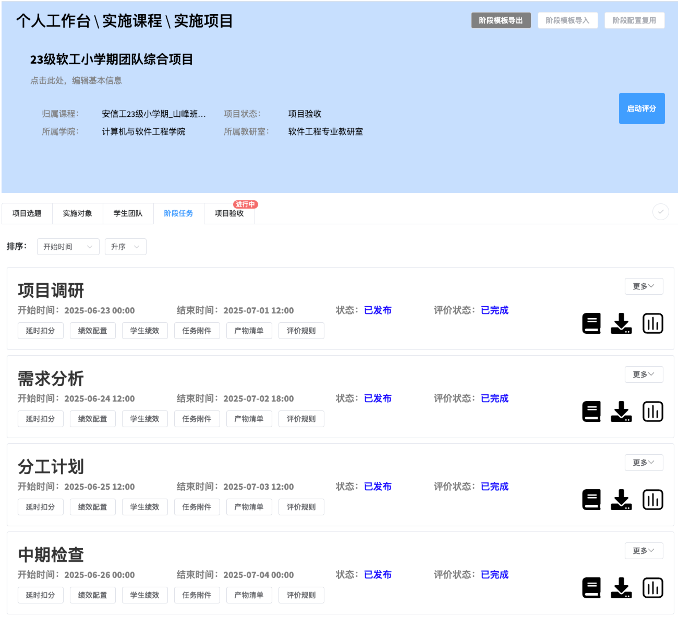Click the book icon for 中期检查
The image size is (678, 617).
pyautogui.click(x=591, y=588)
